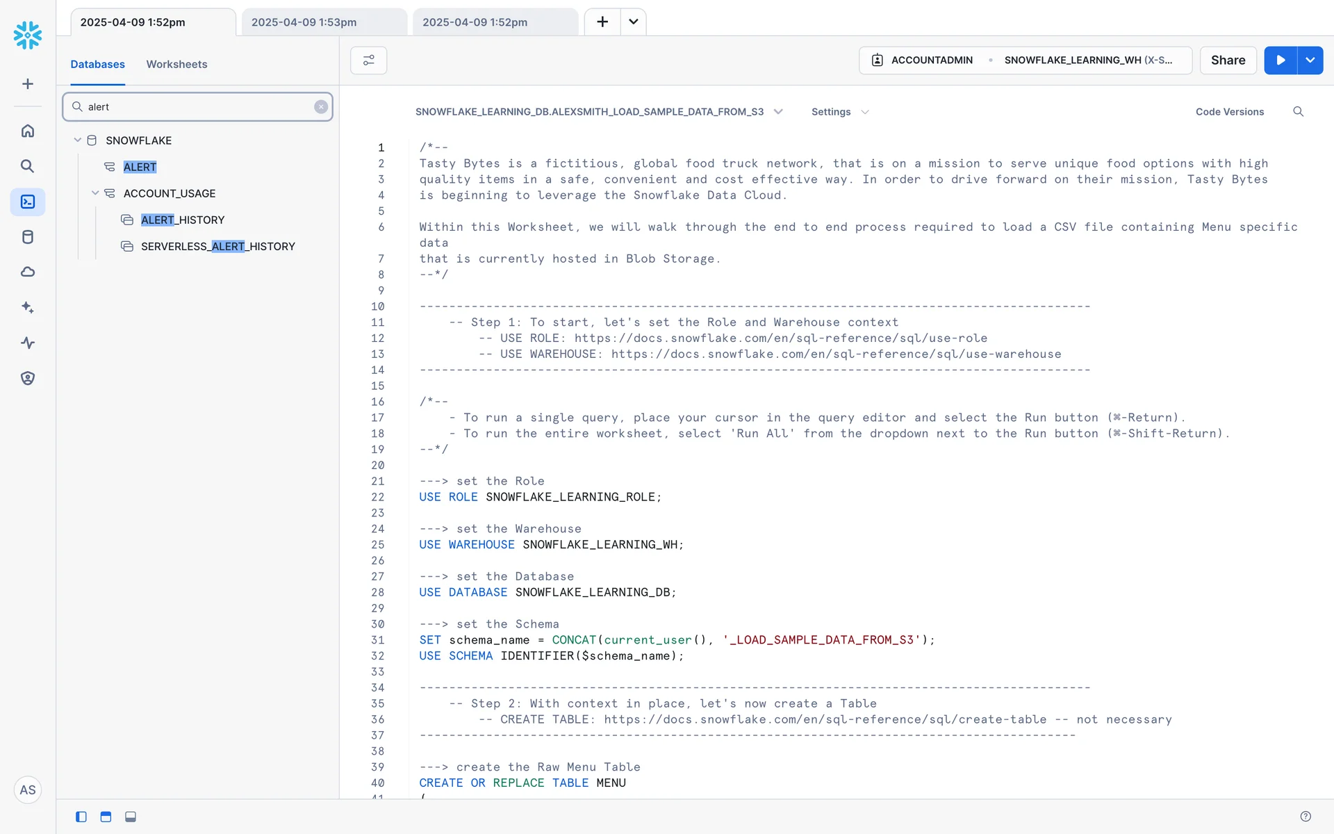Image resolution: width=1334 pixels, height=834 pixels.
Task: Collapse the ACCOUNT_USAGE schema node
Action: [x=95, y=193]
